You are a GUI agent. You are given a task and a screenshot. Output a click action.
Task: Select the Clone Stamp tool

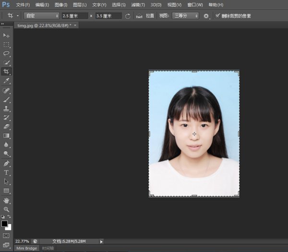coord(6,108)
